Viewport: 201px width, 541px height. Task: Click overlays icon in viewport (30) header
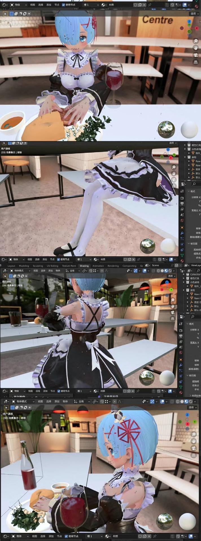pos(162,402)
